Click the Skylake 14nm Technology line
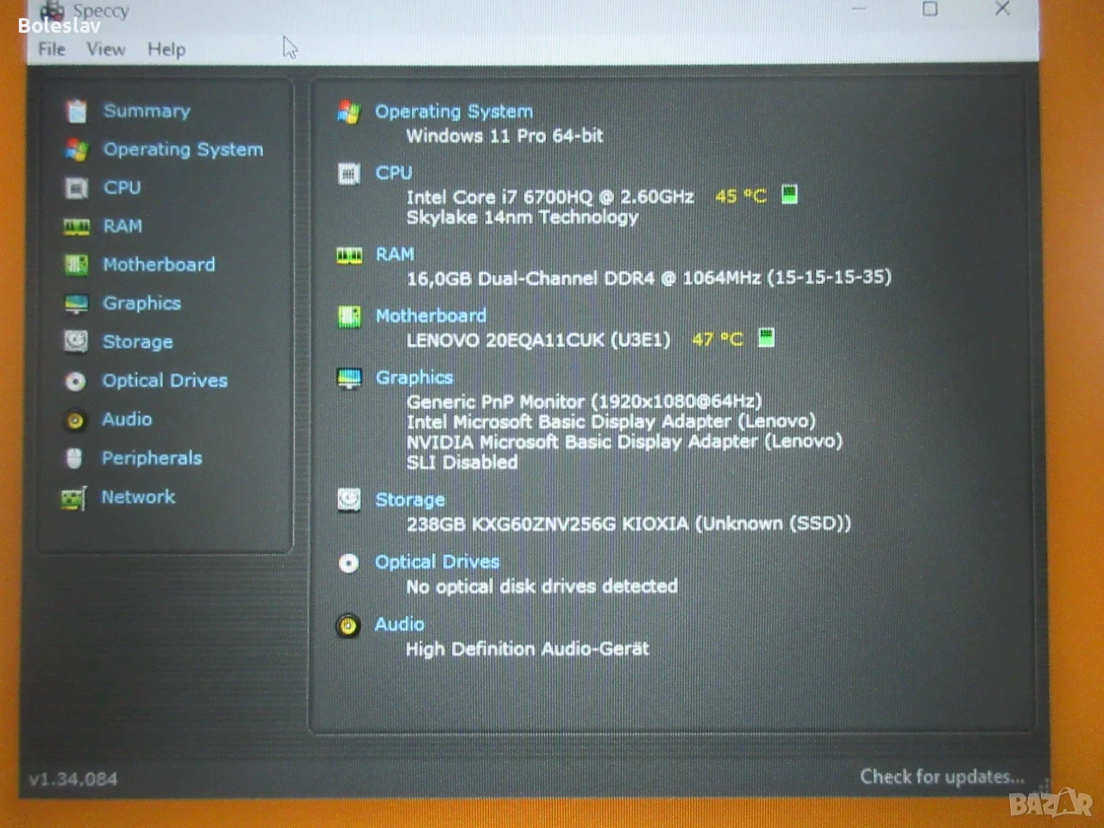1104x828 pixels. [523, 217]
